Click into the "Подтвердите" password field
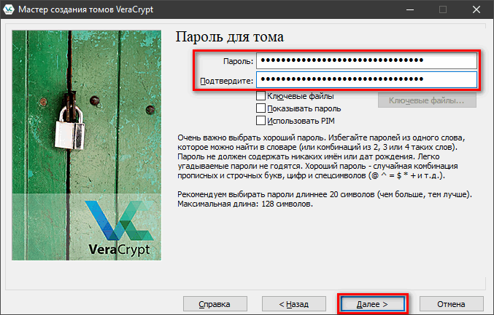This screenshot has width=494, height=315. pyautogui.click(x=366, y=79)
